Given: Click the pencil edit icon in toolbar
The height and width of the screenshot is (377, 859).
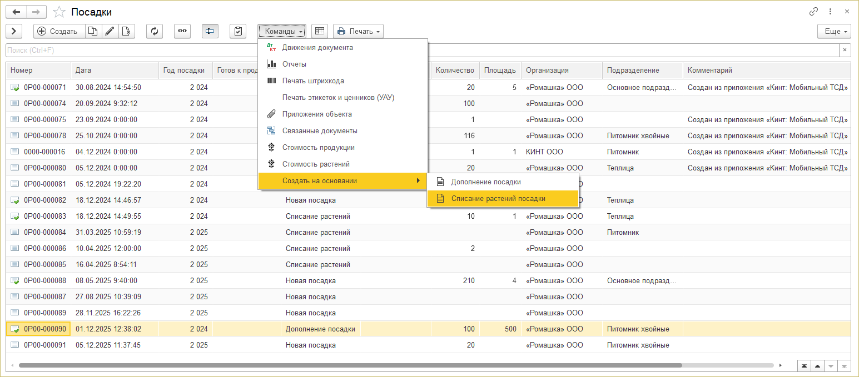Looking at the screenshot, I should pos(110,31).
